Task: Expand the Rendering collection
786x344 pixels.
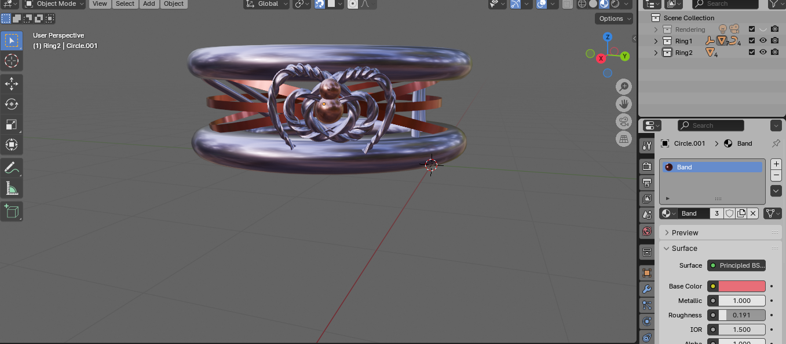Action: pos(656,29)
